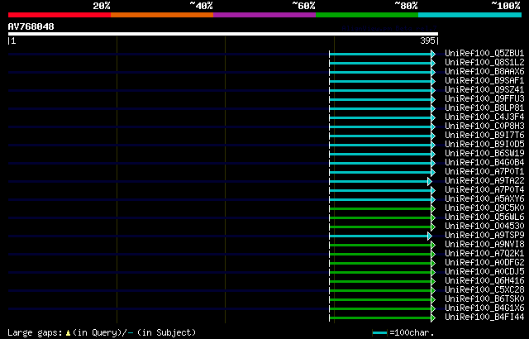529x339 pixels.
Task: Click the orange ~40% identity legend segment
Action: pos(162,15)
